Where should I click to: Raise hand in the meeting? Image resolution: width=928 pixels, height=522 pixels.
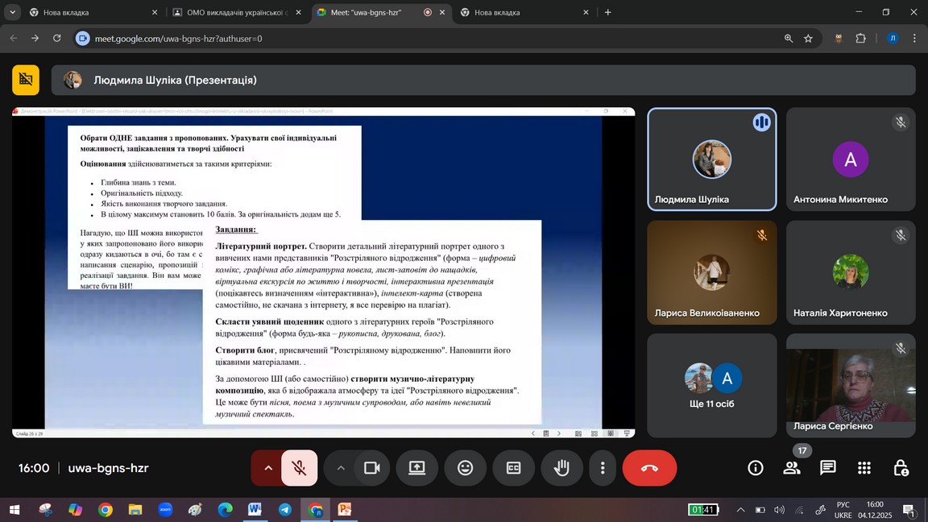pyautogui.click(x=561, y=468)
